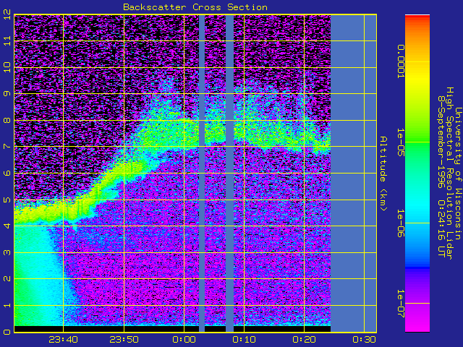Click the altitude label 11
Screen dimensions: 463x347
(x=8, y=40)
